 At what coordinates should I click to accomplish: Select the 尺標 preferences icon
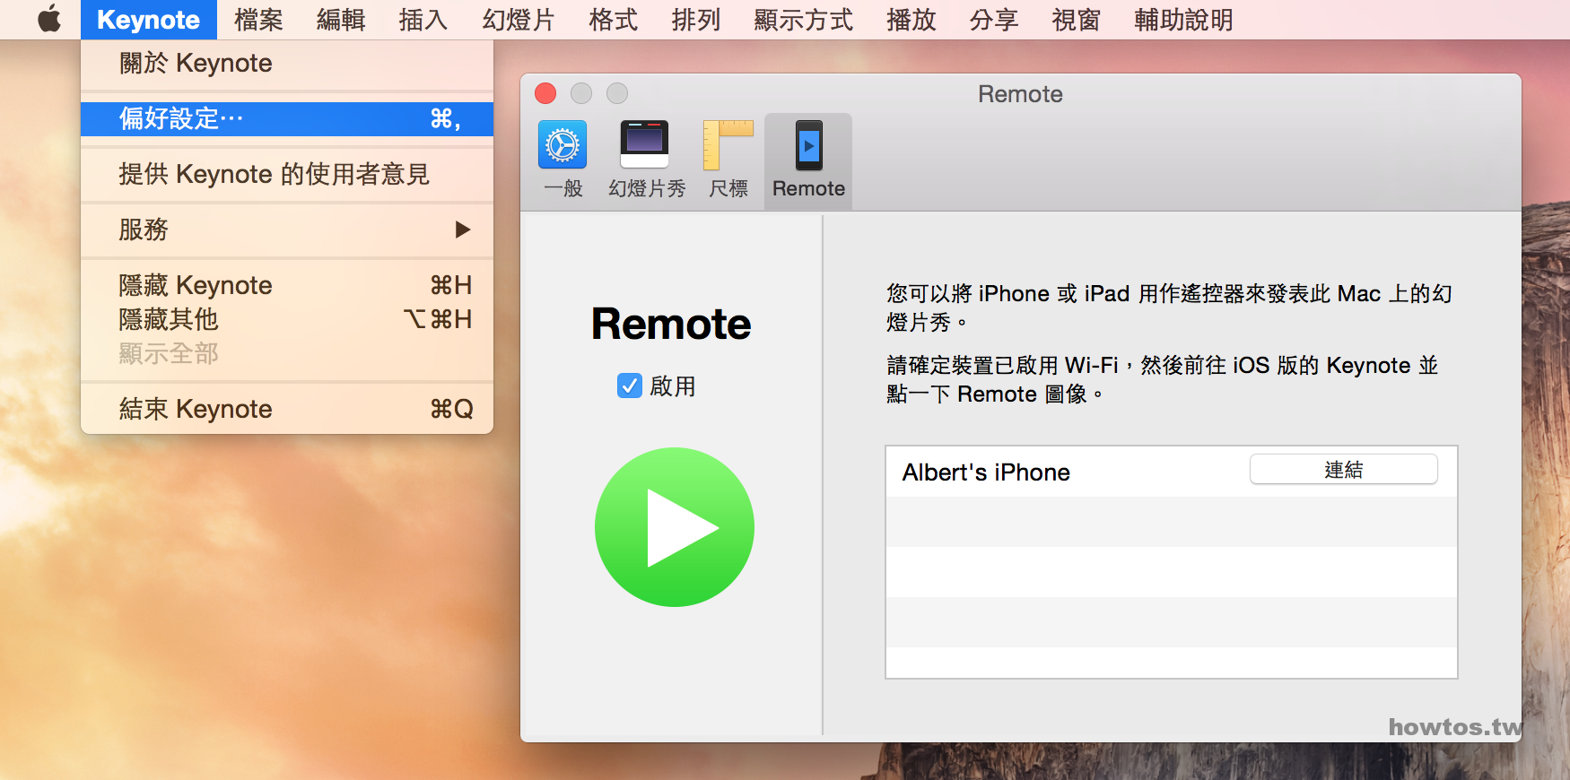728,160
